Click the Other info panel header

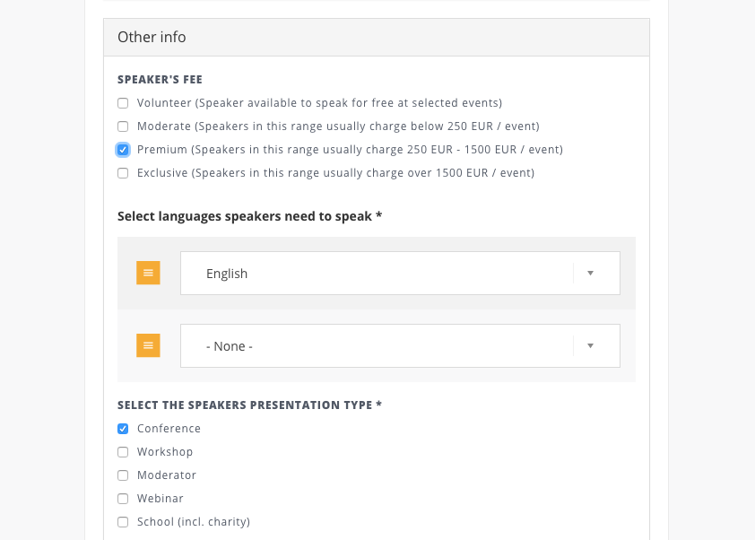tap(377, 38)
